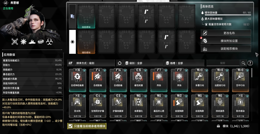260x134 pixels.
Task: Expand the 级别：全部 filter dropdown
Action: (x=143, y=63)
